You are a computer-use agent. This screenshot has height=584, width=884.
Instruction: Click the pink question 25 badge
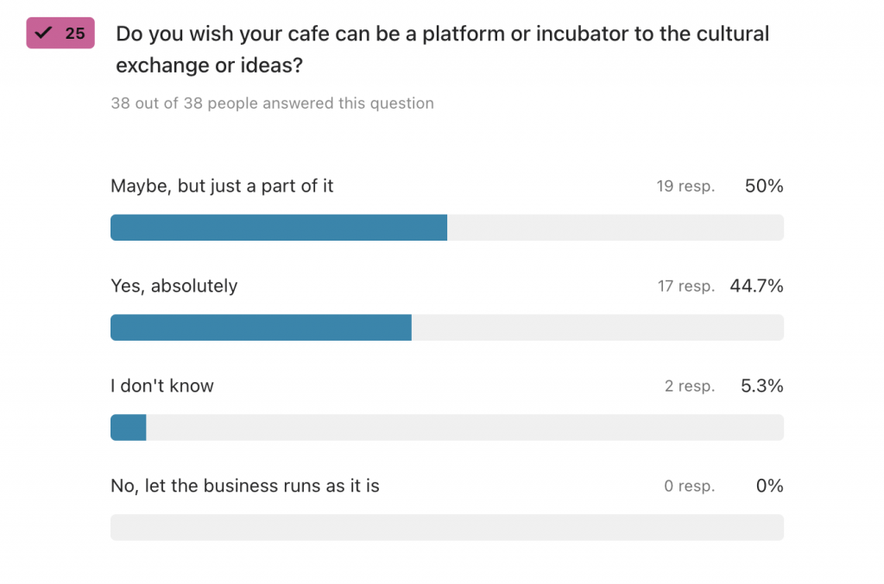point(60,33)
